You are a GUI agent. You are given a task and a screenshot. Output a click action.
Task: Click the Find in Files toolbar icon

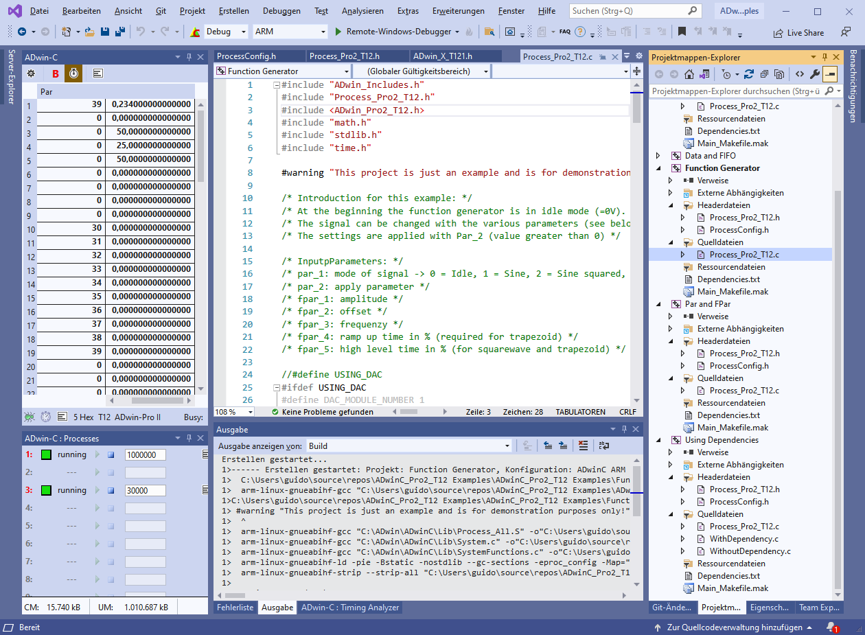(x=489, y=32)
